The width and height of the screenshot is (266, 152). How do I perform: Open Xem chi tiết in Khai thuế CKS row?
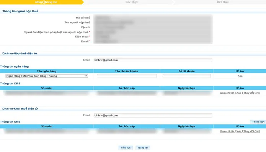click(227, 131)
